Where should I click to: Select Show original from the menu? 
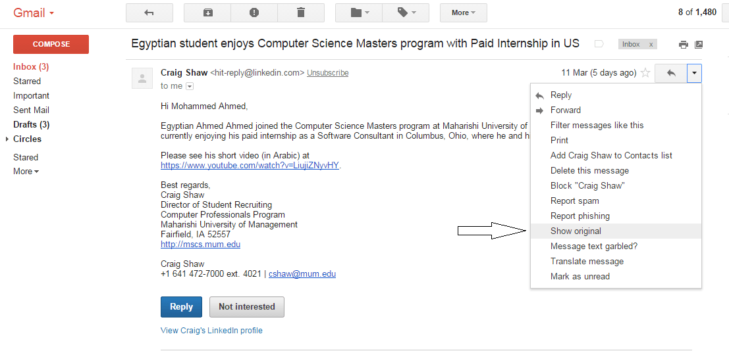(576, 231)
